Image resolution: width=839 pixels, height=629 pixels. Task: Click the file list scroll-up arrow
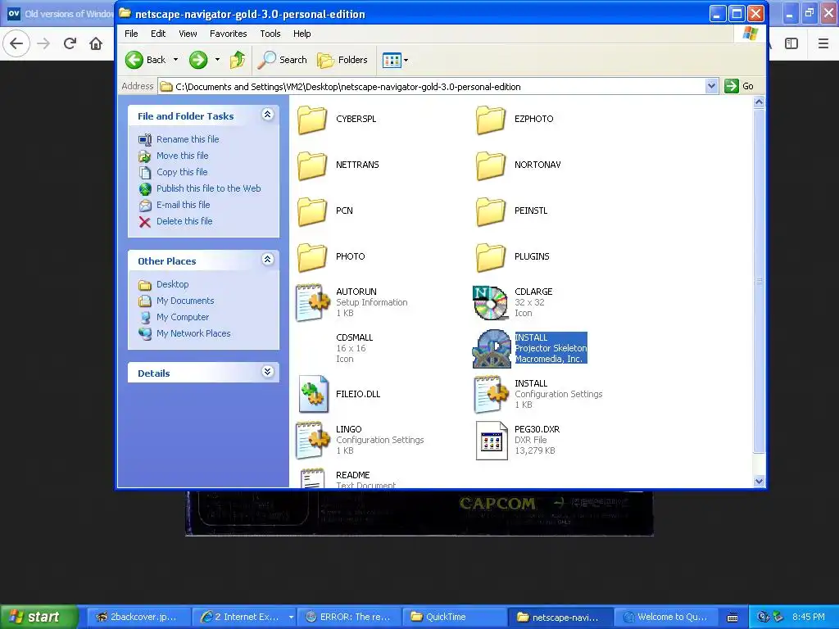[x=759, y=102]
